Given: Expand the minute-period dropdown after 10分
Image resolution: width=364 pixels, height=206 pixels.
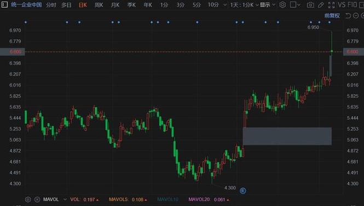Looking at the screenshot, I should click(225, 4).
